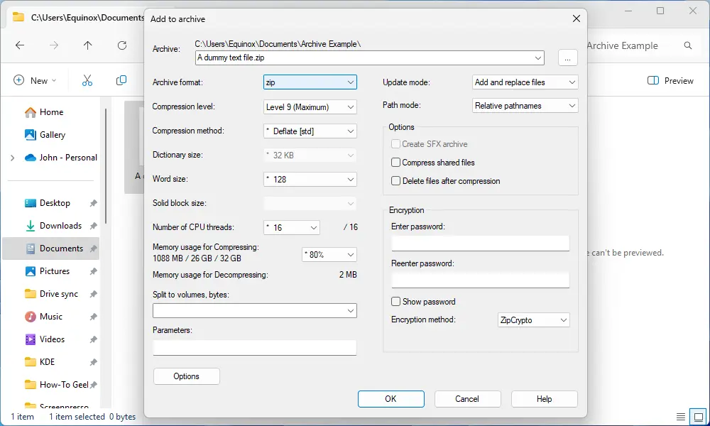Switch Explorer to details view
The height and width of the screenshot is (426, 710).
681,416
